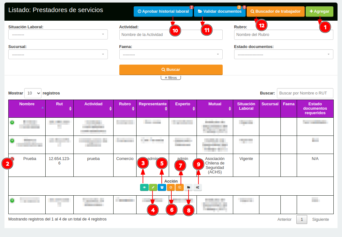
Task: Click admin in the Experto column
Action: point(182,159)
